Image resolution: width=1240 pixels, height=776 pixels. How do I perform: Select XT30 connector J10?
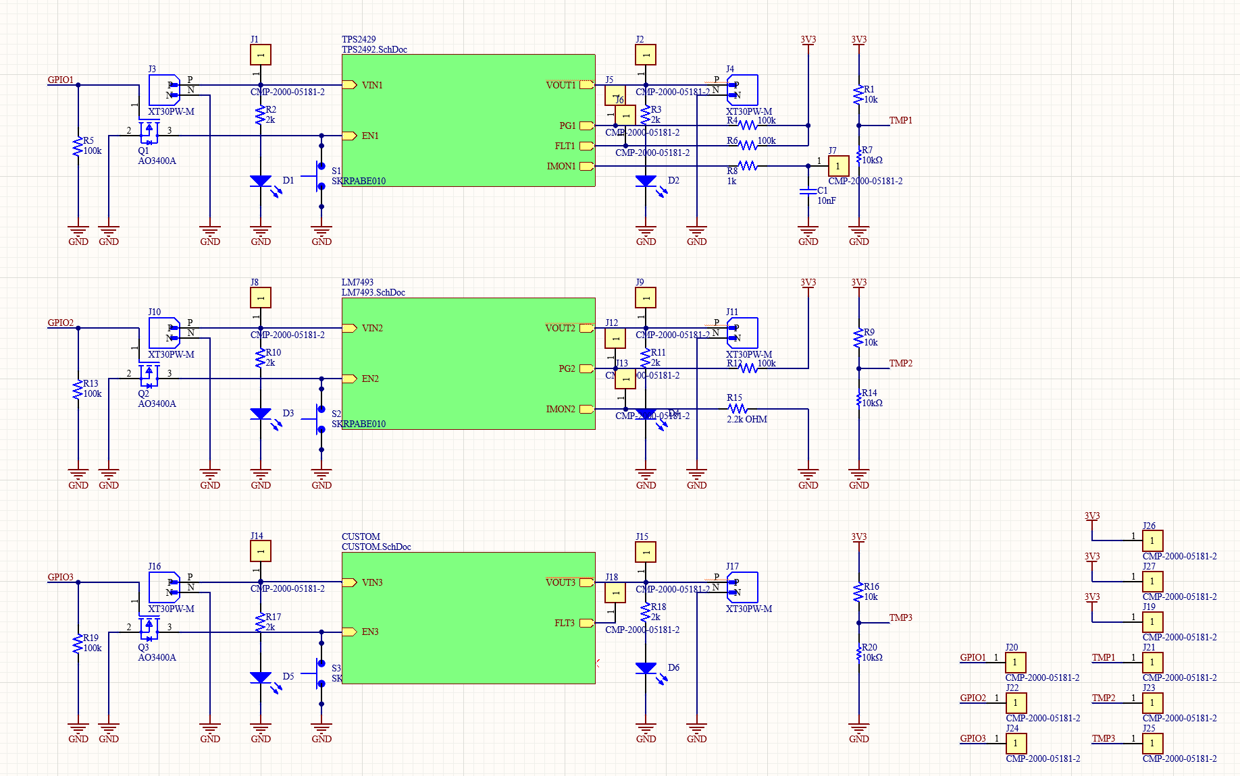(x=164, y=333)
